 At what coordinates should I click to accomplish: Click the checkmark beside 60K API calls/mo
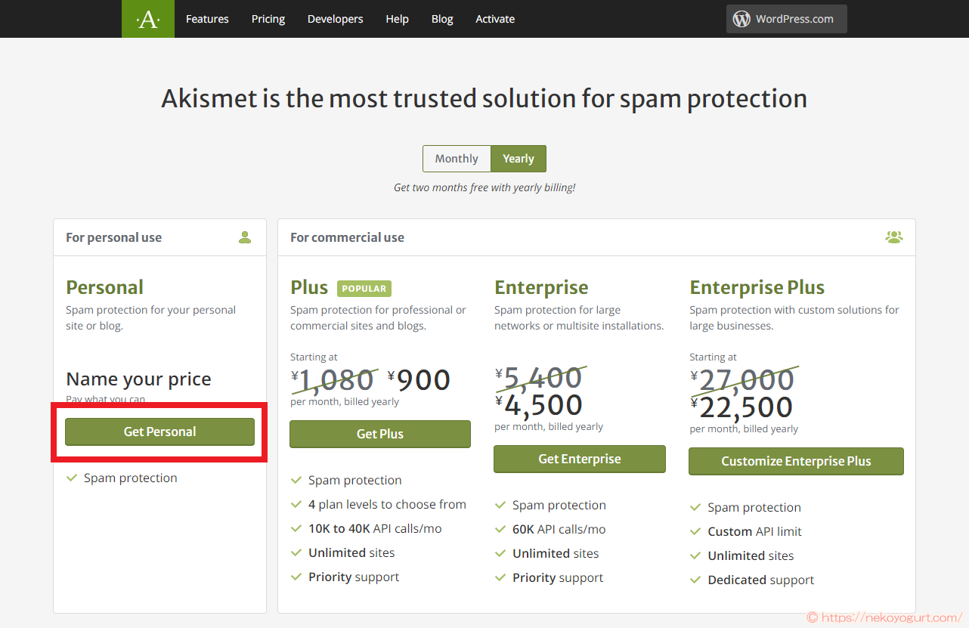coord(500,529)
